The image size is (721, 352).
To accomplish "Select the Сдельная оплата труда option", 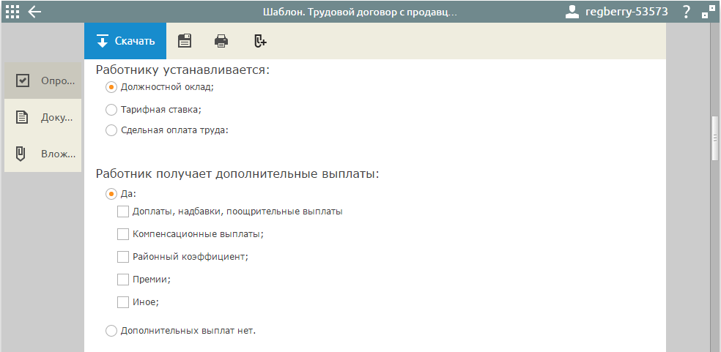I will coord(111,130).
